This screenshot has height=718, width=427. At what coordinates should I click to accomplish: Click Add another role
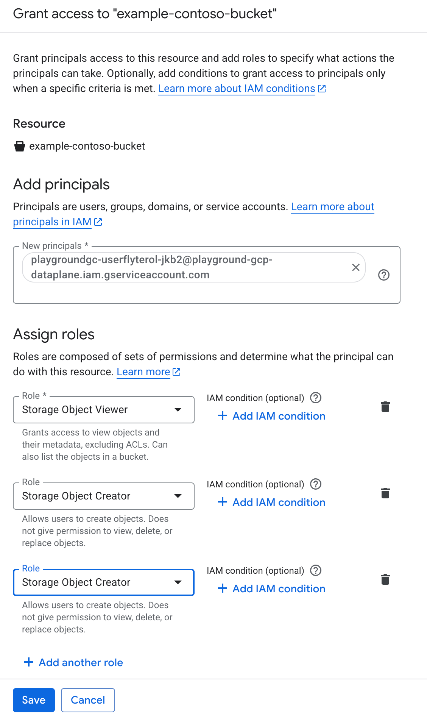pos(74,662)
